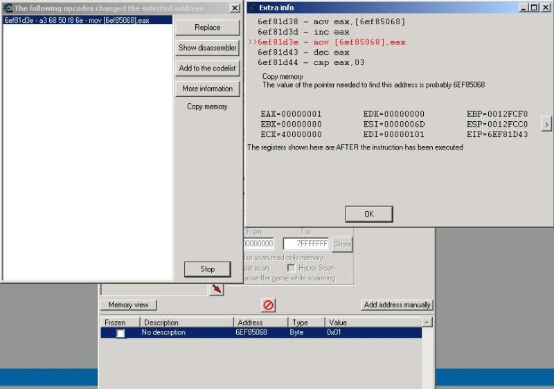
Task: Confirm Extra info with OK
Action: pos(368,214)
